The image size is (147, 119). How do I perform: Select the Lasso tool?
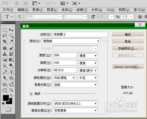(x=5, y=36)
